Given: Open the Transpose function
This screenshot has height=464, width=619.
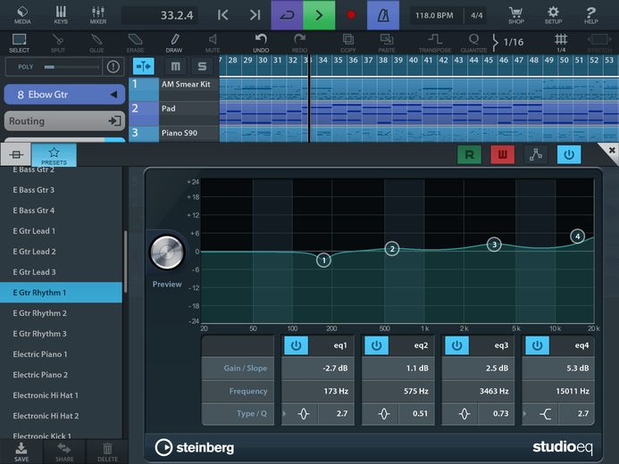Looking at the screenshot, I should (x=435, y=43).
